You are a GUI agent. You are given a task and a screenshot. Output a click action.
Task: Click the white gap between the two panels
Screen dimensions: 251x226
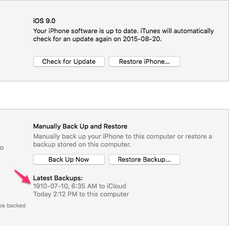click(x=114, y=95)
